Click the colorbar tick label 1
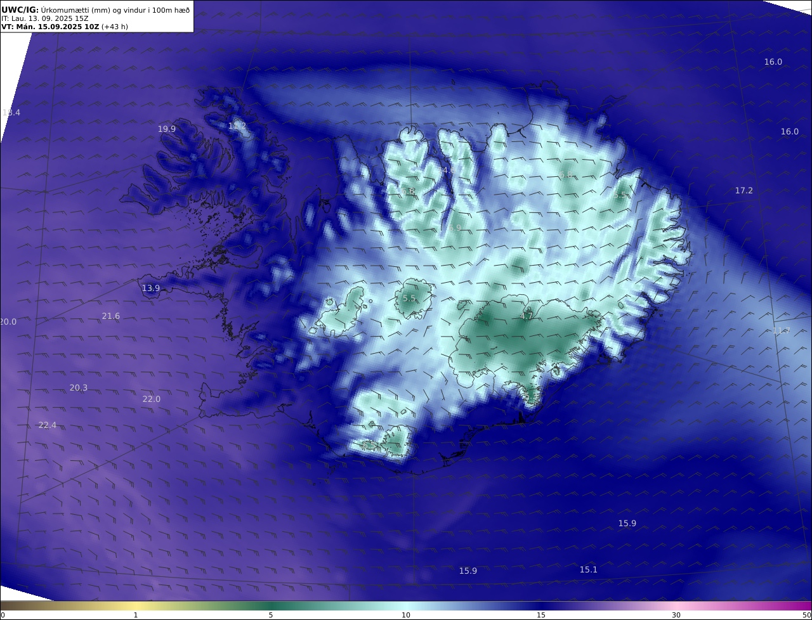This screenshot has width=812, height=620. point(136,615)
